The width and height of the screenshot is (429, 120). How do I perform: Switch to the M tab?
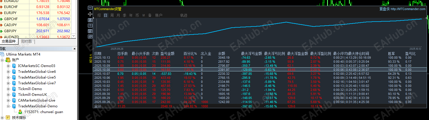(x=144, y=15)
